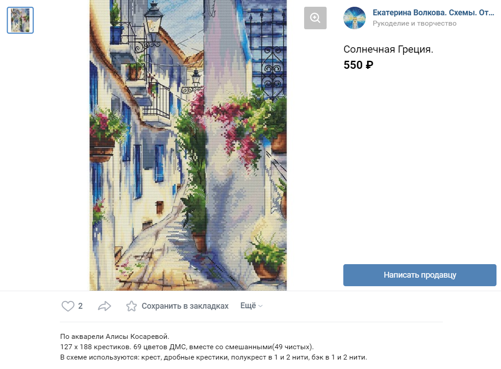This screenshot has height=369, width=501.
Task: Click the 550 ₽ price
Action: coord(358,65)
